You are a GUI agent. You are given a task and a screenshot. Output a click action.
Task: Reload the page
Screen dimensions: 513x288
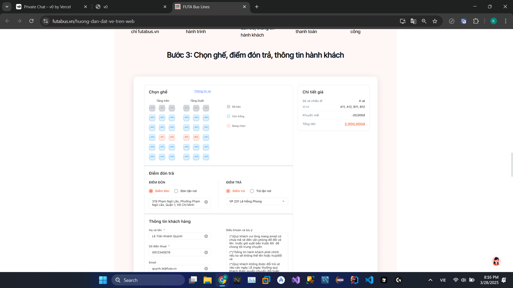32,21
